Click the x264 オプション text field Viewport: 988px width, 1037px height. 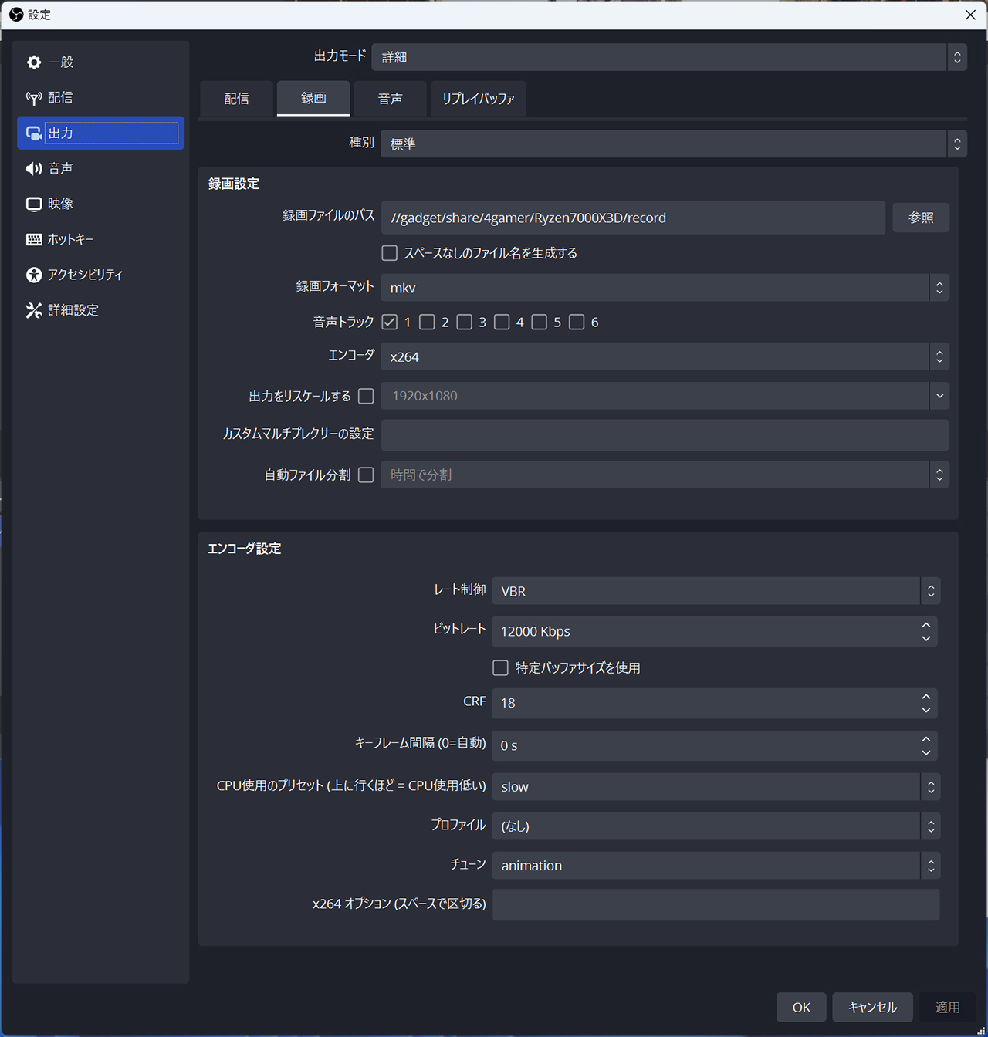click(715, 904)
